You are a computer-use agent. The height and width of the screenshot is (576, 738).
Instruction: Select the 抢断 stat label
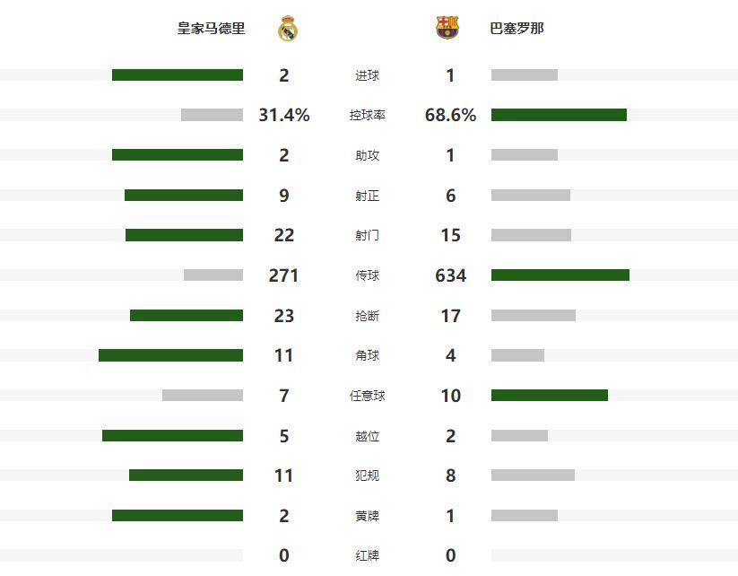pyautogui.click(x=368, y=316)
